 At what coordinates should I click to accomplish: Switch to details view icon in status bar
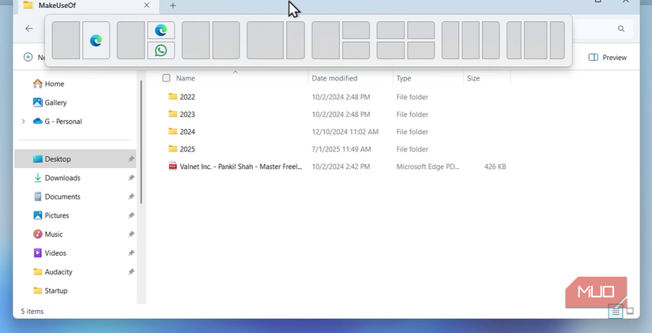[616, 312]
